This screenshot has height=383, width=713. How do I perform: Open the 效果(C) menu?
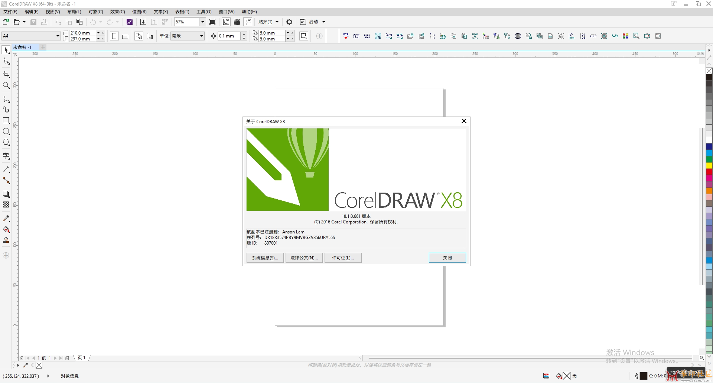click(118, 12)
